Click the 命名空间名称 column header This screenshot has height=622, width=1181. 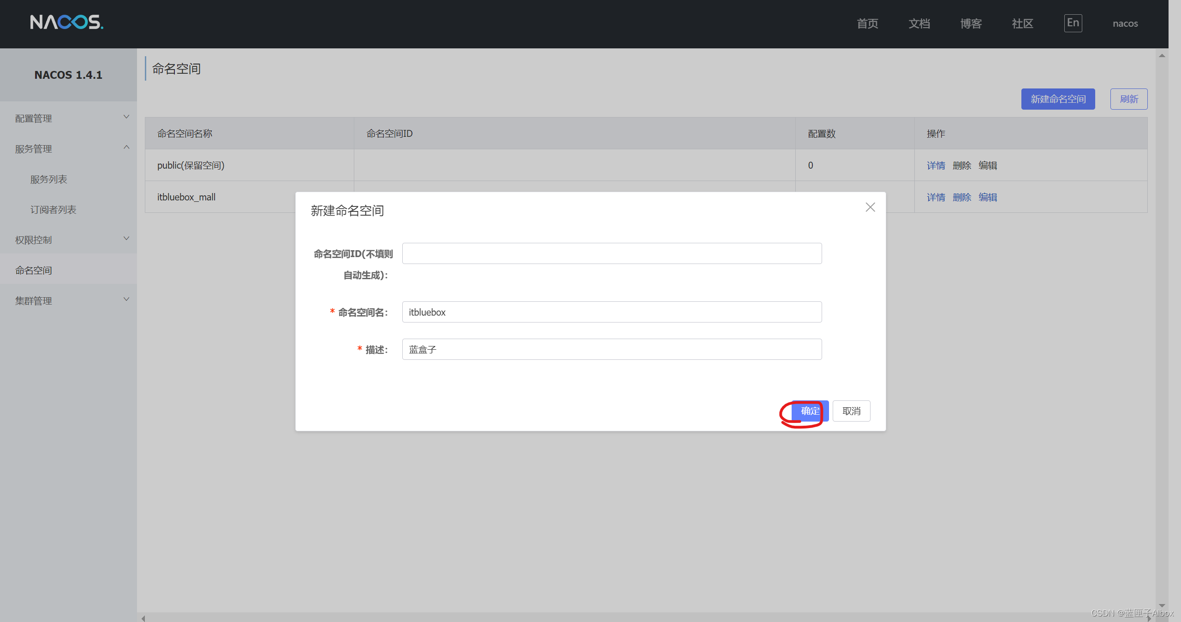point(250,134)
